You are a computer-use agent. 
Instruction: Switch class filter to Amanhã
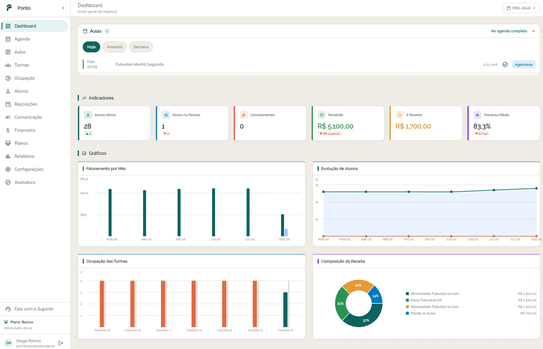[114, 47]
